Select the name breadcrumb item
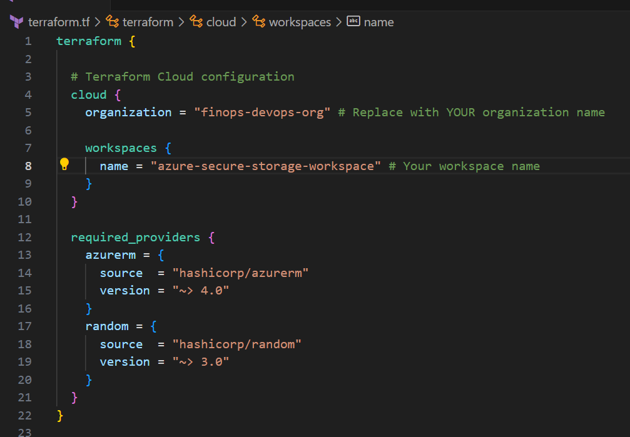 [379, 22]
